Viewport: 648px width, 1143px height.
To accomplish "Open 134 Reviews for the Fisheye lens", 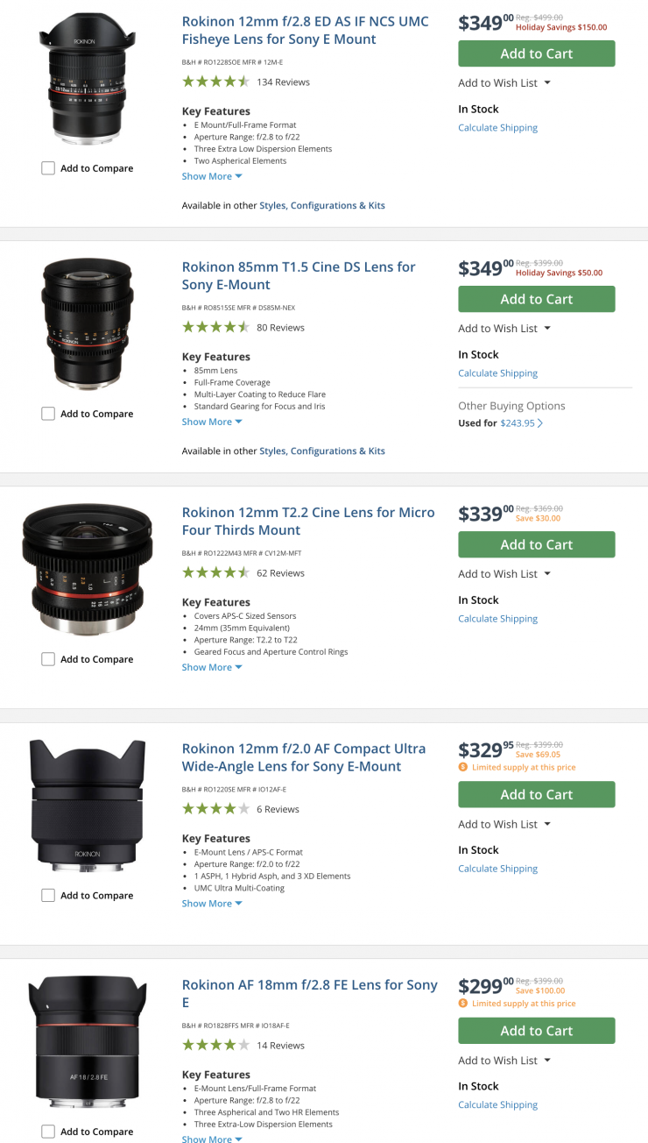I will click(x=283, y=82).
